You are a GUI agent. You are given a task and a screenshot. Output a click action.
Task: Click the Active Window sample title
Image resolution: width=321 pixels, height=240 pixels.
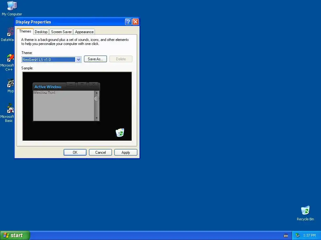(x=48, y=87)
